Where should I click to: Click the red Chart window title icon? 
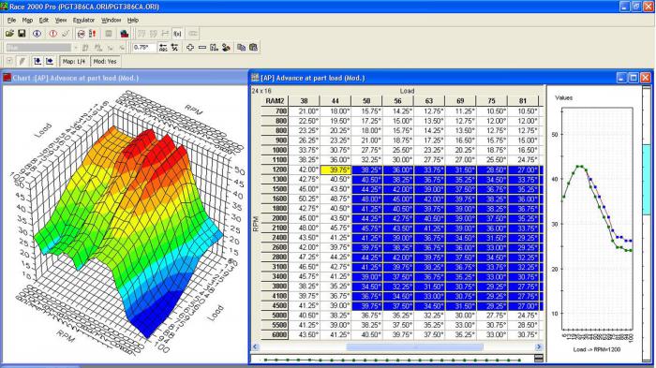7,78
